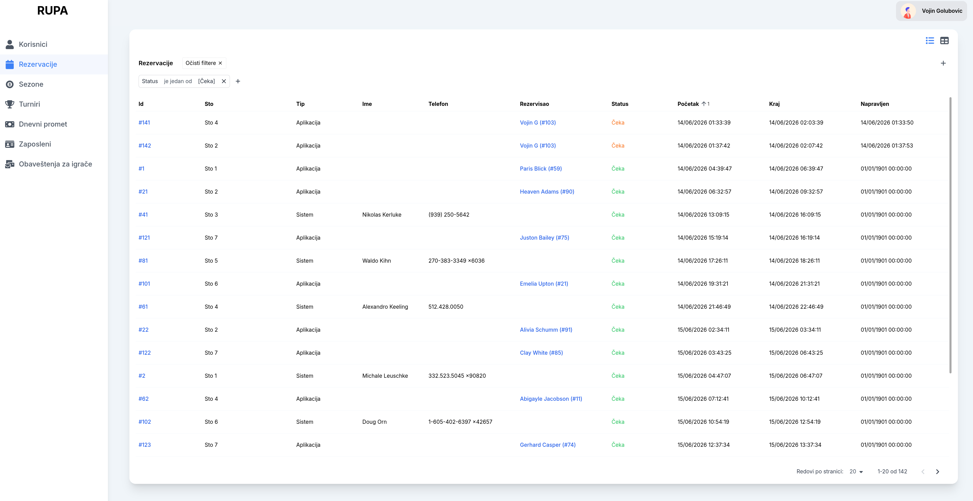This screenshot has height=501, width=973.
Task: Open 'je jedan od' filter operator
Action: [x=178, y=81]
